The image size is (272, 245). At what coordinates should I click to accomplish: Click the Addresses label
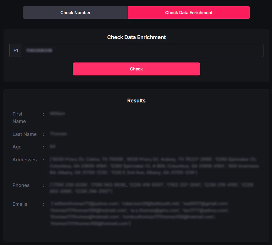pos(24,160)
